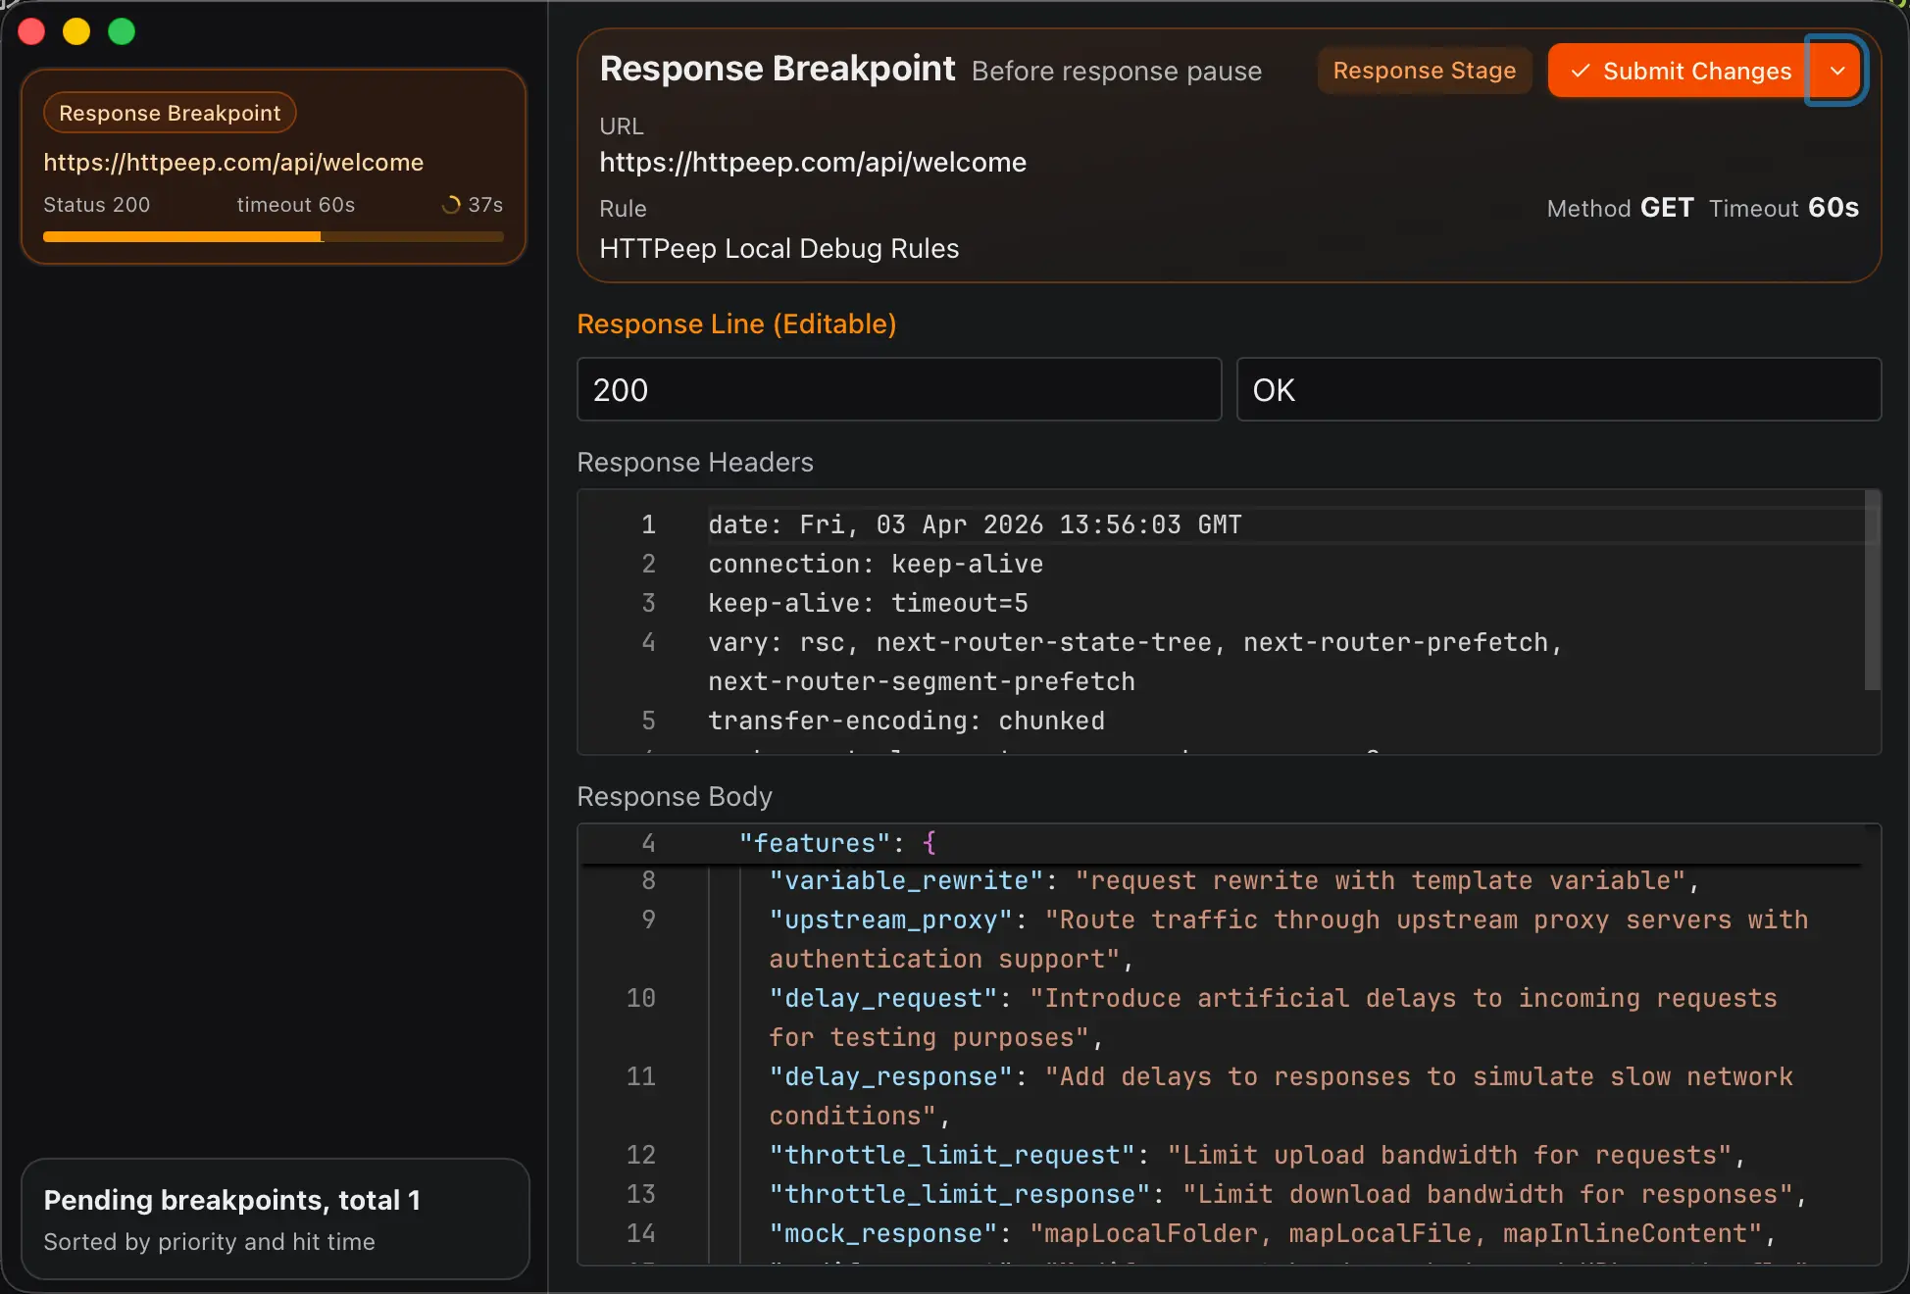Click line number 10 in Response Body gutter

[640, 998]
